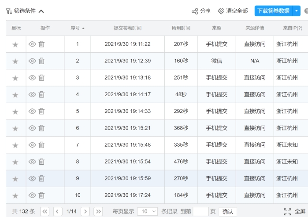
Task: Delete response 9 with trash icon
Action: (x=41, y=178)
